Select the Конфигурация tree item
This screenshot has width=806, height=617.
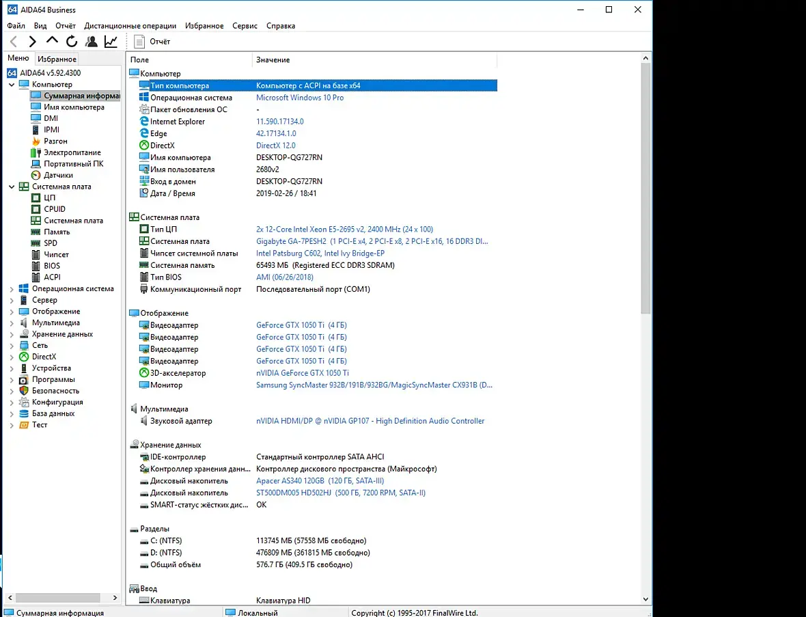[x=57, y=402]
